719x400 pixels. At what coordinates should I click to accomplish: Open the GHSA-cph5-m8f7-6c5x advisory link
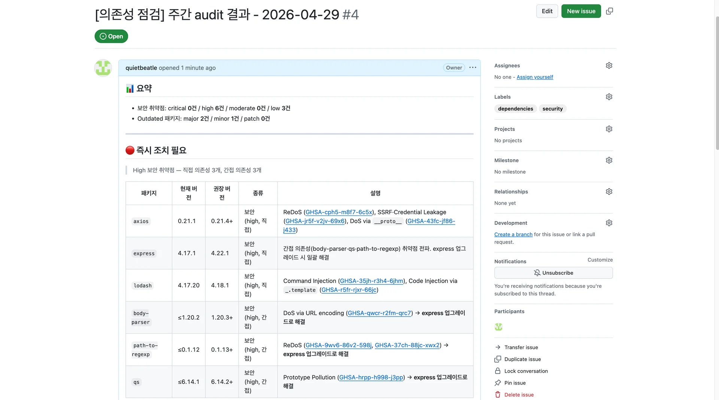(x=338, y=212)
